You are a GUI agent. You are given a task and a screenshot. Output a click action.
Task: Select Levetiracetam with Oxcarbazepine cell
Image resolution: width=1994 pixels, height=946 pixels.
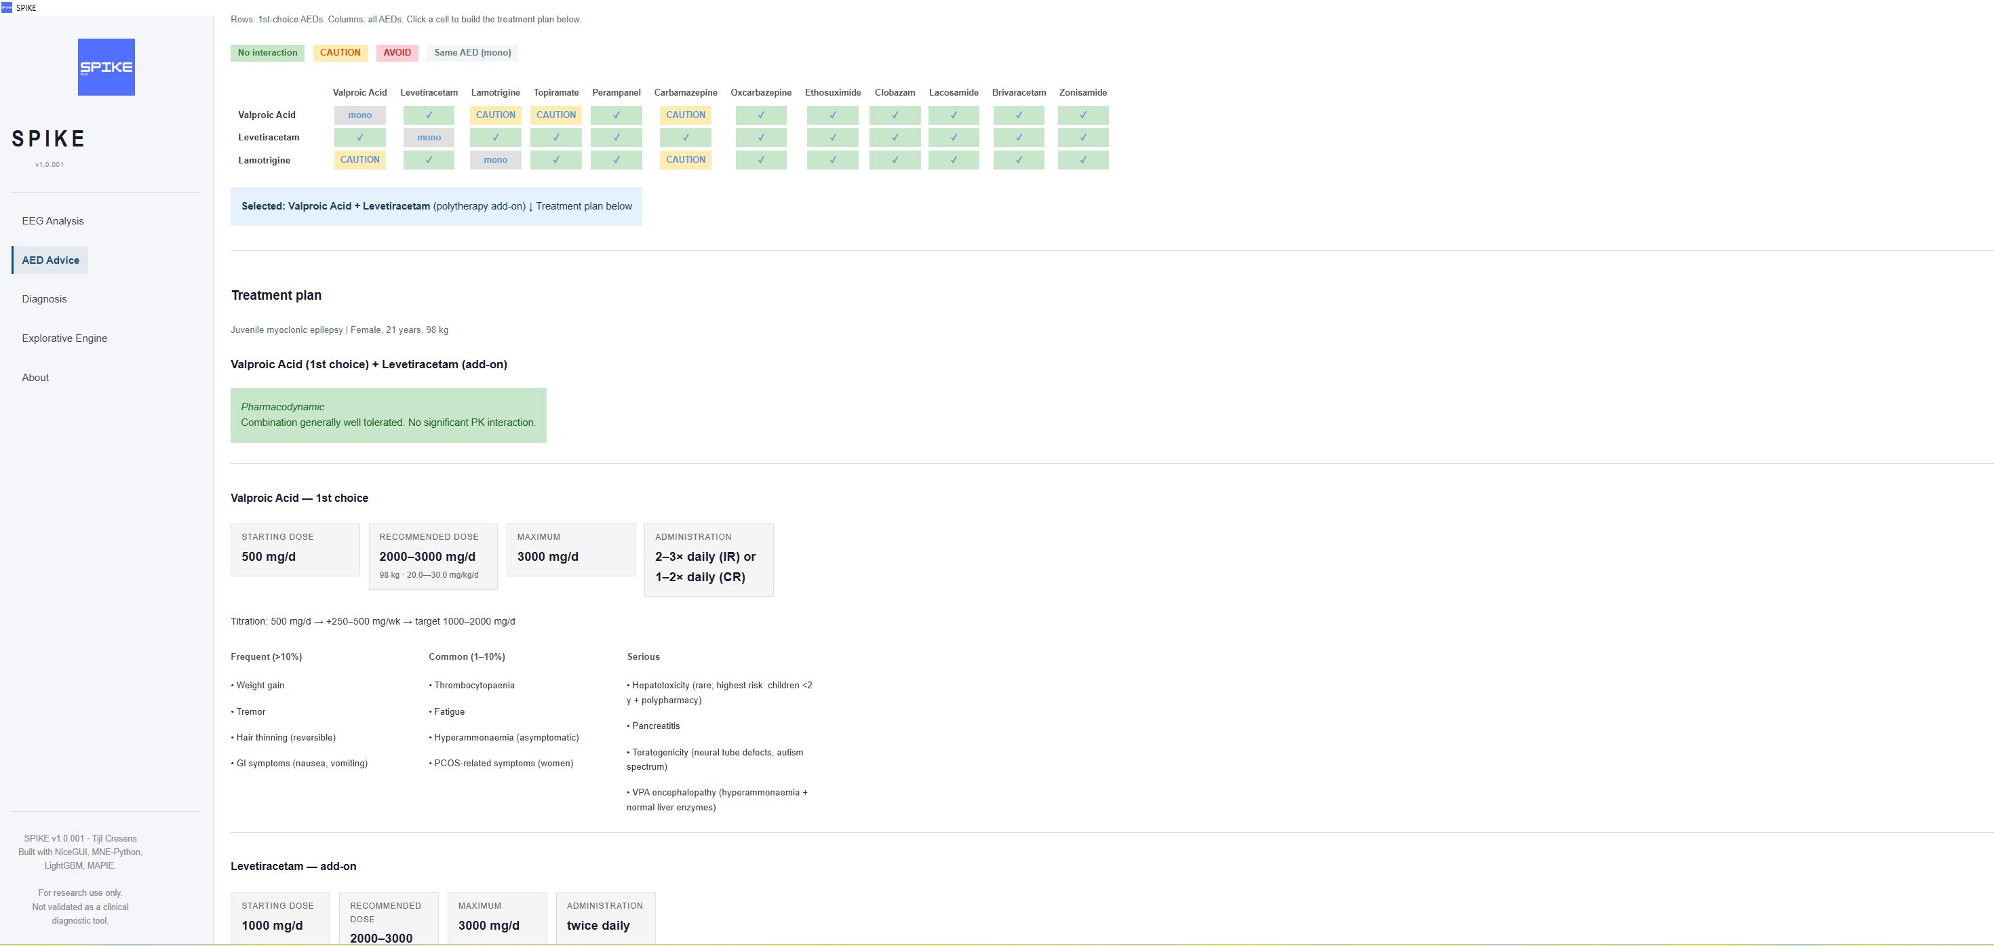[761, 138]
